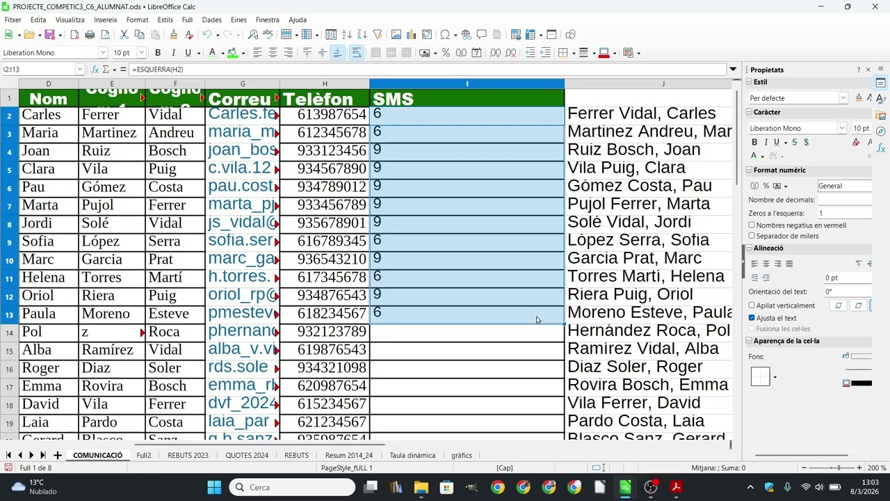Switch to REBUTS 2023 sheet tab

point(188,456)
